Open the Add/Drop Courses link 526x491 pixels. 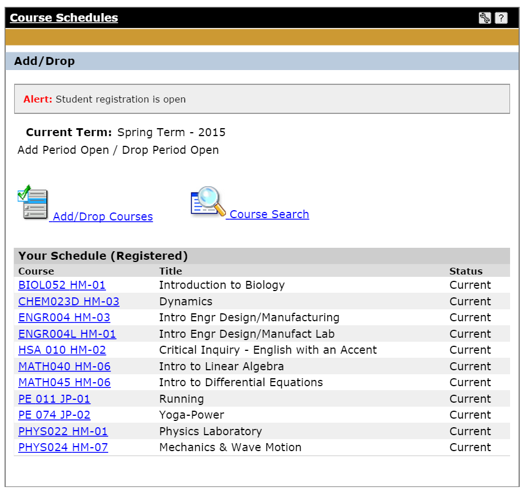(102, 216)
